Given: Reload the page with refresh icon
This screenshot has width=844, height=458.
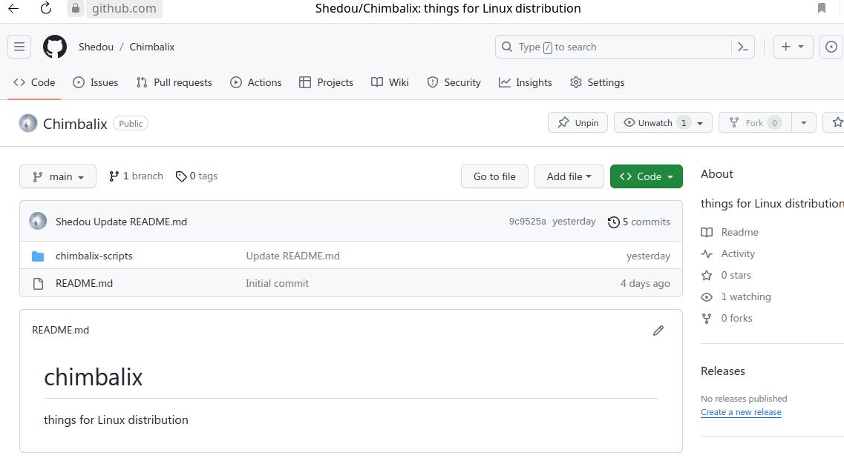Looking at the screenshot, I should [x=46, y=8].
